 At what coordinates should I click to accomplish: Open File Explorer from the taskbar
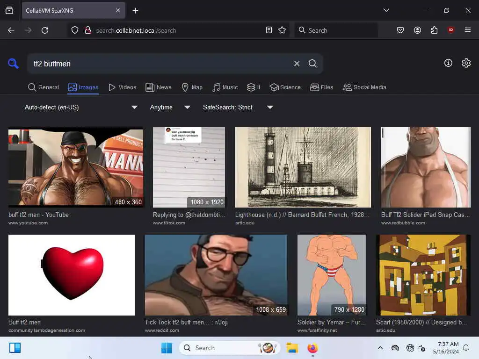292,348
